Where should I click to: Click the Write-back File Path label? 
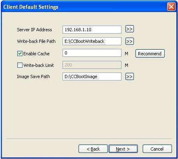pos(36,41)
